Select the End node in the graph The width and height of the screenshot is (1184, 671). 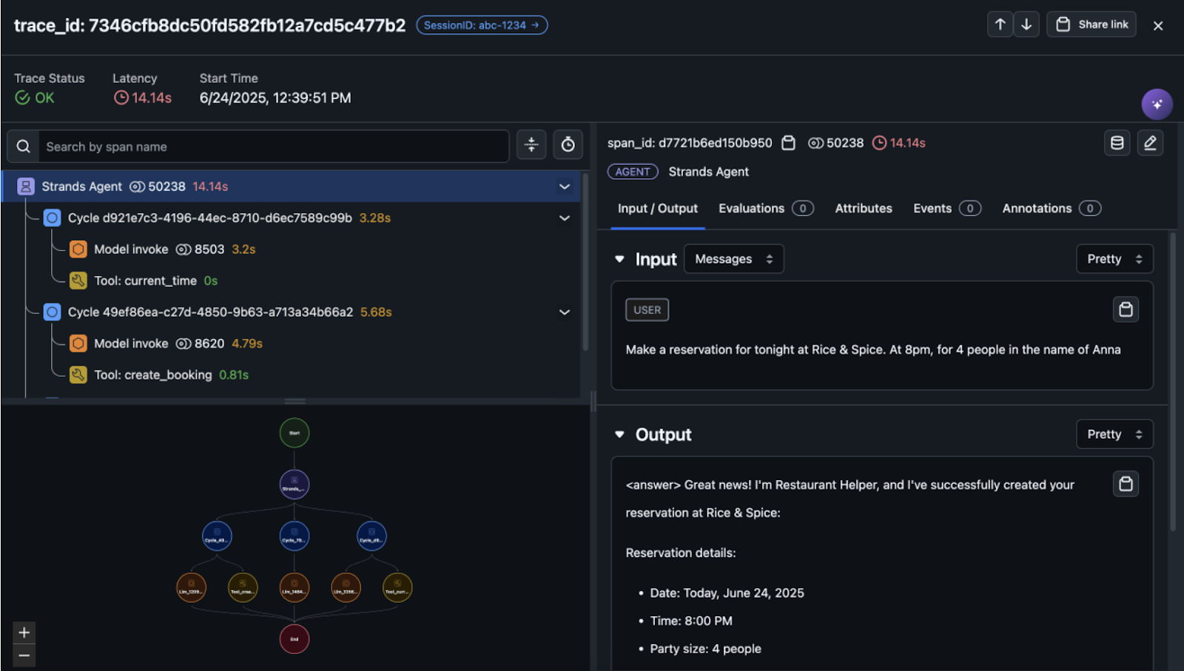295,639
